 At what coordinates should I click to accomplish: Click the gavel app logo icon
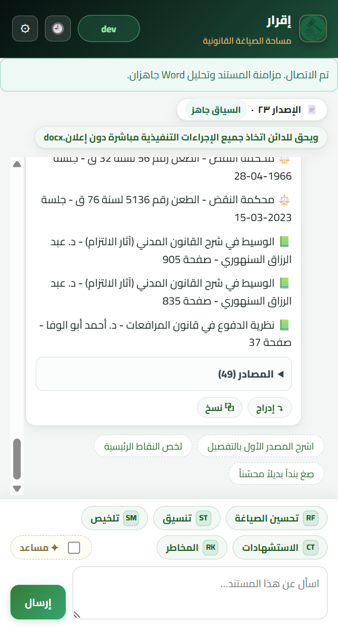tap(313, 28)
